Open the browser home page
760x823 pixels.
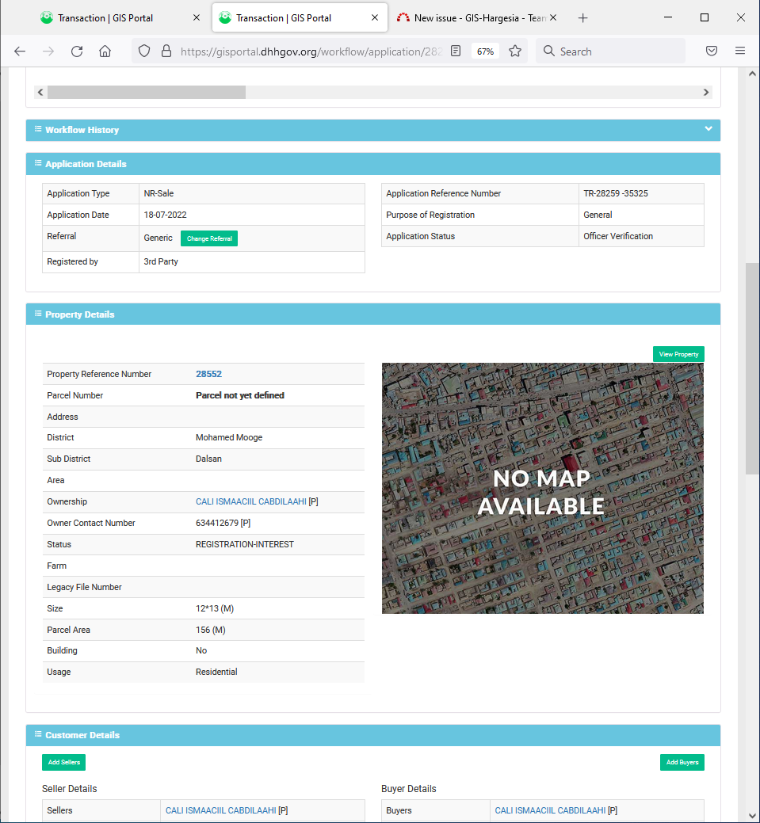tap(105, 51)
